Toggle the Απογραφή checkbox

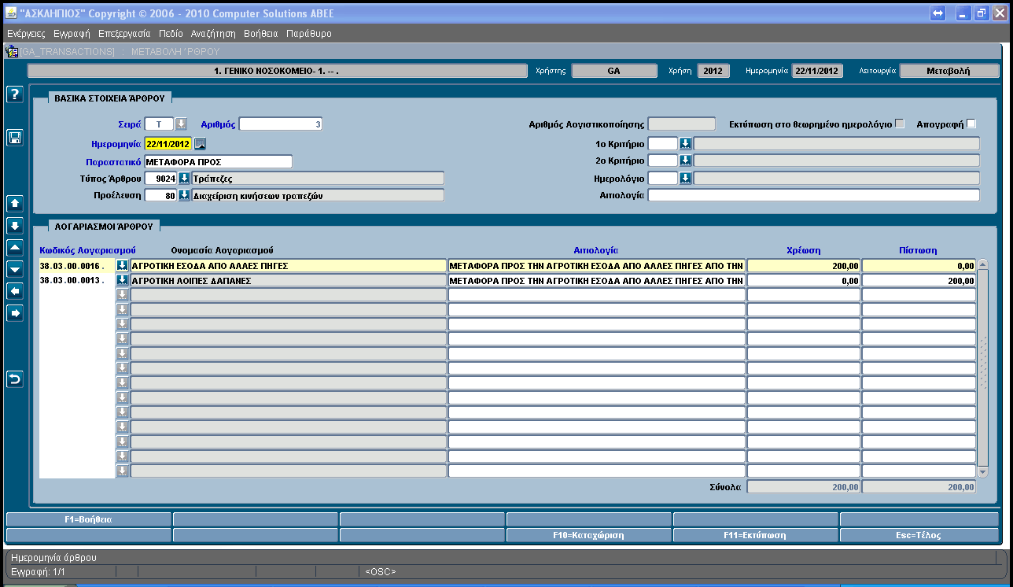click(x=971, y=124)
